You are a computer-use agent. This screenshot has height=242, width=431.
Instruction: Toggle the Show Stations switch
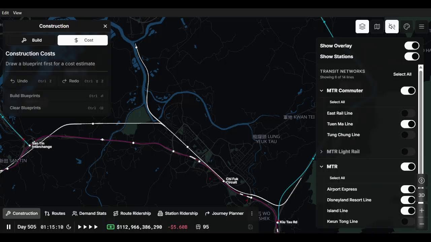coord(411,56)
